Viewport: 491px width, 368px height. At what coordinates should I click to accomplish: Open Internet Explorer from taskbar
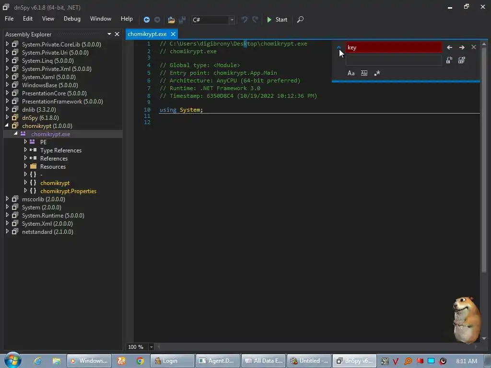coord(37,361)
